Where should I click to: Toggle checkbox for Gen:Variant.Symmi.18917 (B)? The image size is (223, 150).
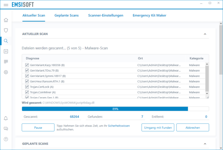(x=27, y=76)
